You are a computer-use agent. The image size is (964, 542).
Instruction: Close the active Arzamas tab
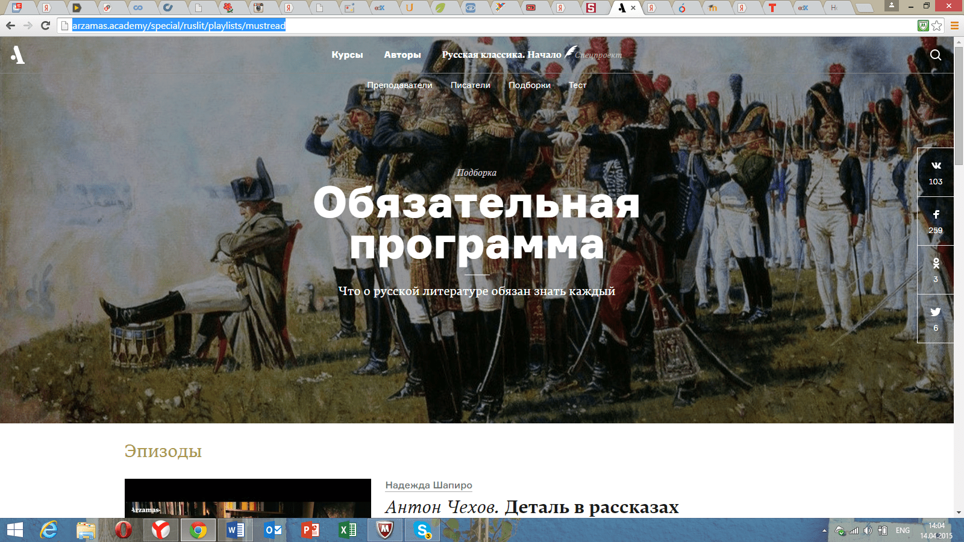633,8
